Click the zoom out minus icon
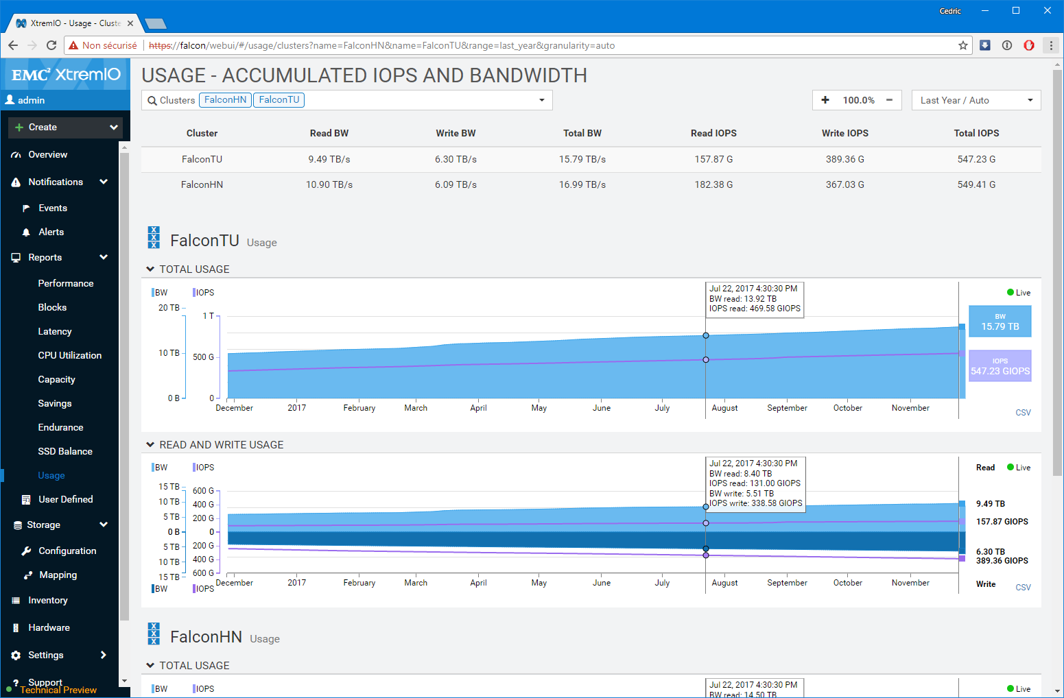 (889, 100)
